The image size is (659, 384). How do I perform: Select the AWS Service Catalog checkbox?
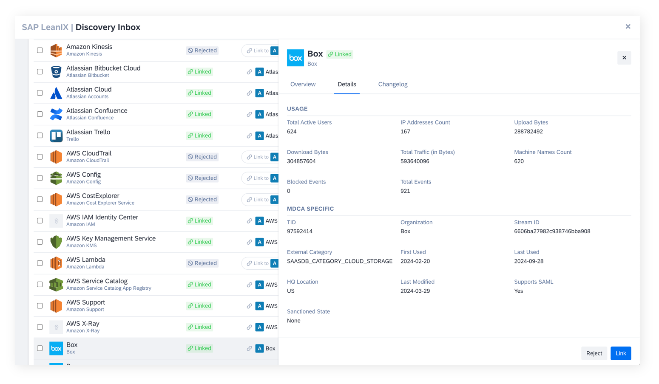tap(40, 284)
